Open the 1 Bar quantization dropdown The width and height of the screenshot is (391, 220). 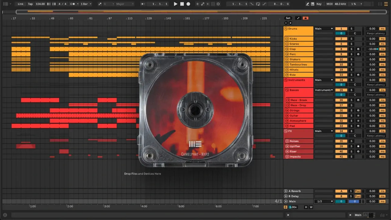tap(86, 4)
